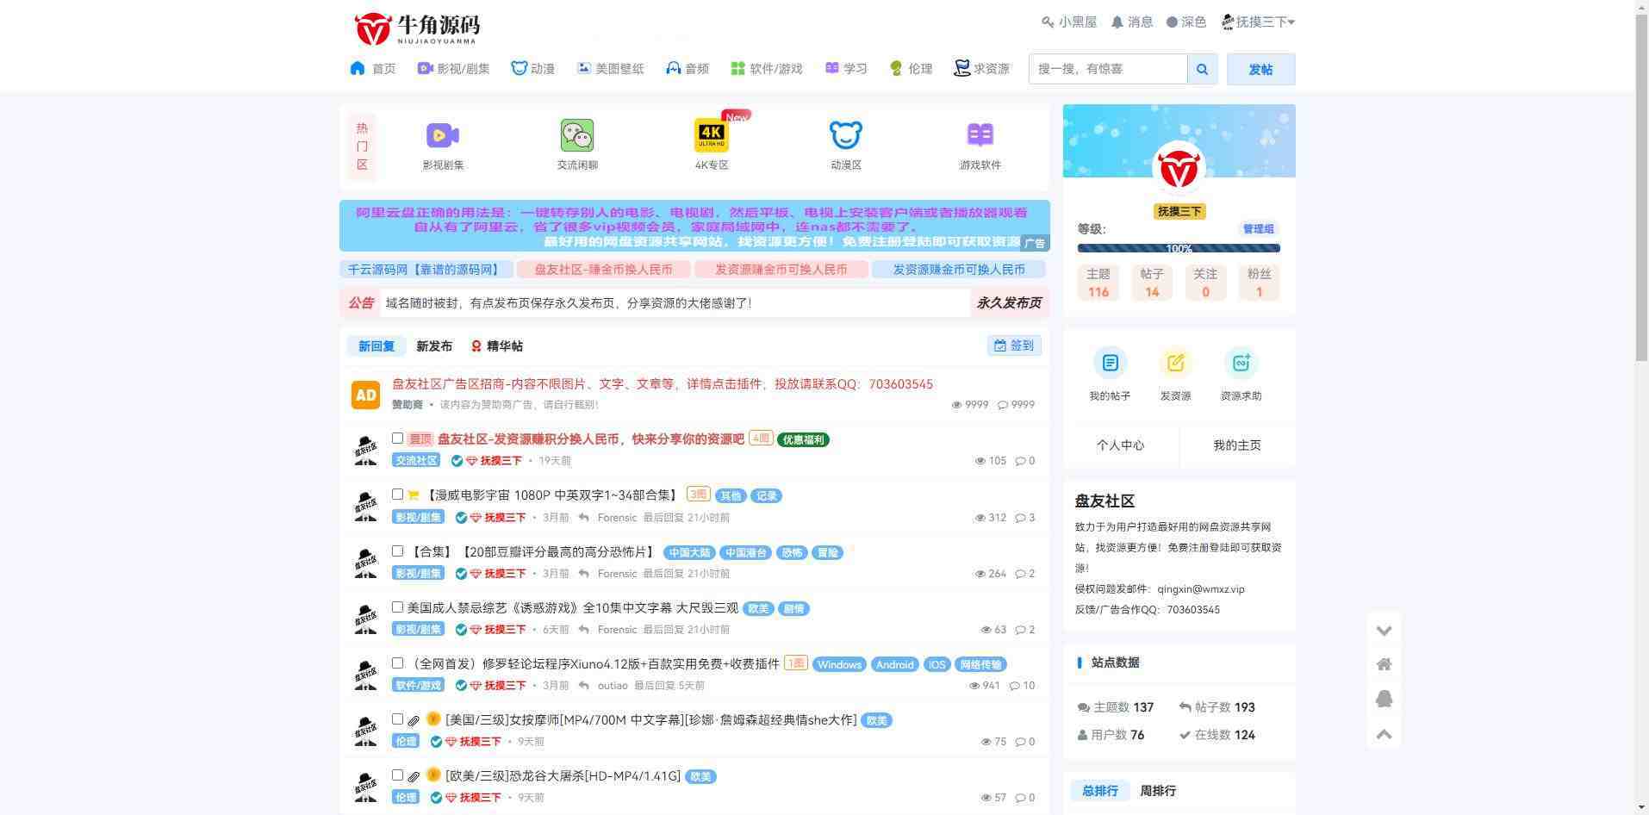Click the 管理组 badge
Viewport: 1649px width, 815px height.
[1258, 229]
